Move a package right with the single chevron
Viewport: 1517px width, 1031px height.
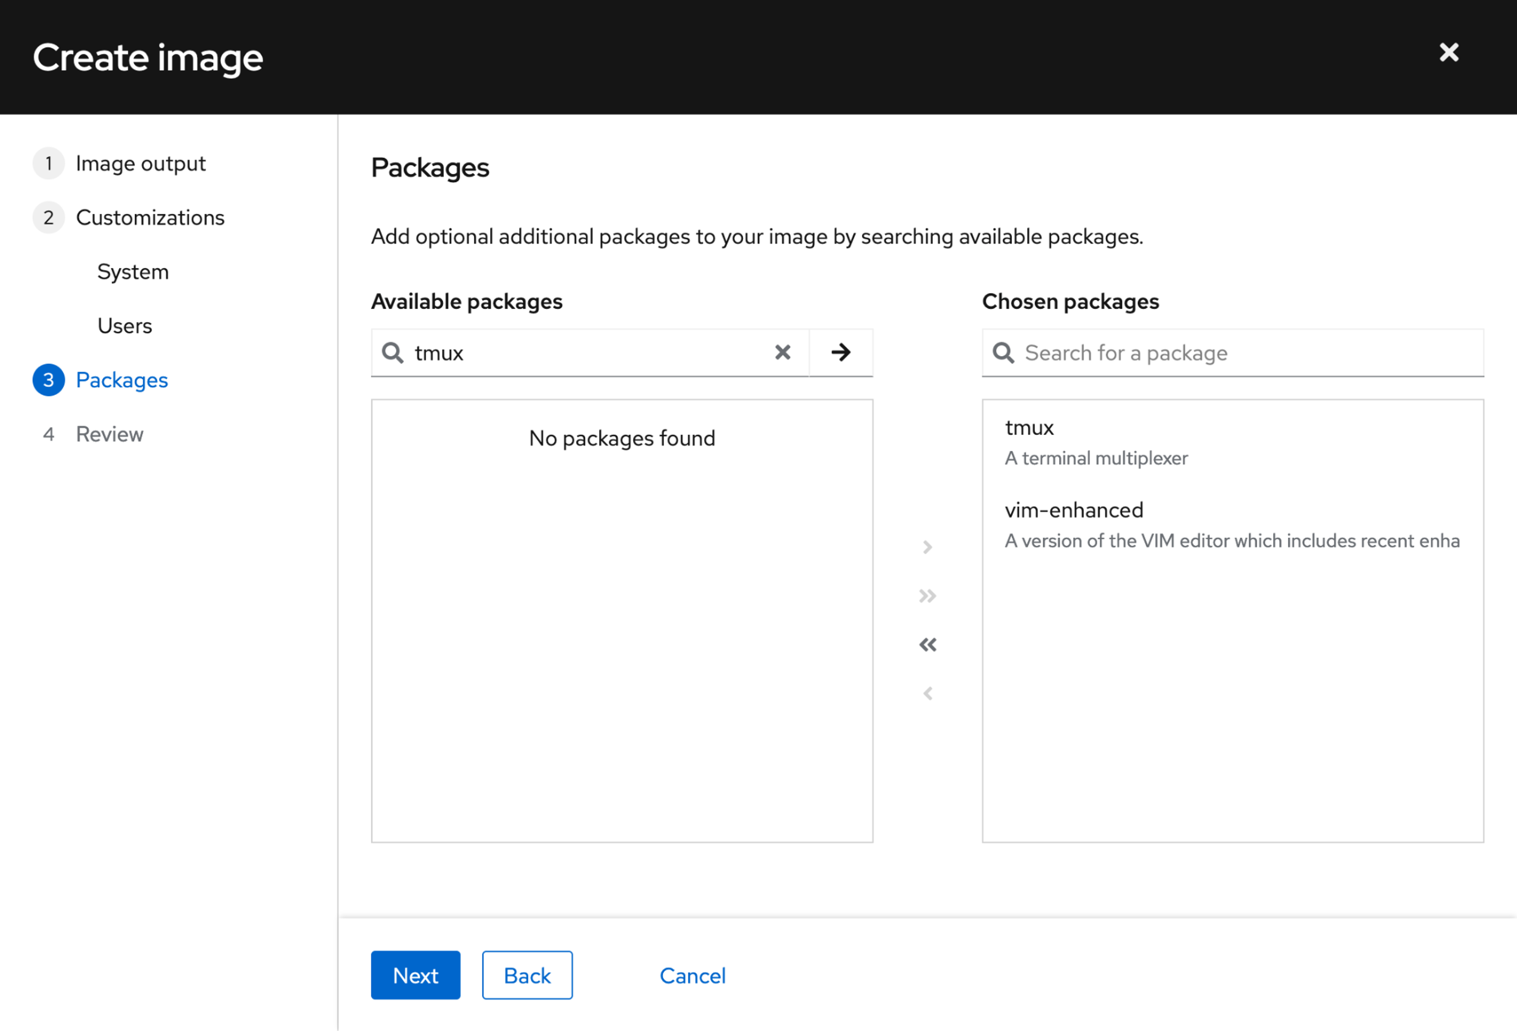[927, 546]
